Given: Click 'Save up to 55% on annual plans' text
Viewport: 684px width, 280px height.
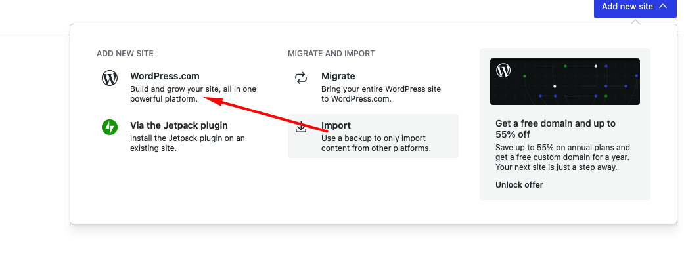Looking at the screenshot, I should pyautogui.click(x=562, y=157).
